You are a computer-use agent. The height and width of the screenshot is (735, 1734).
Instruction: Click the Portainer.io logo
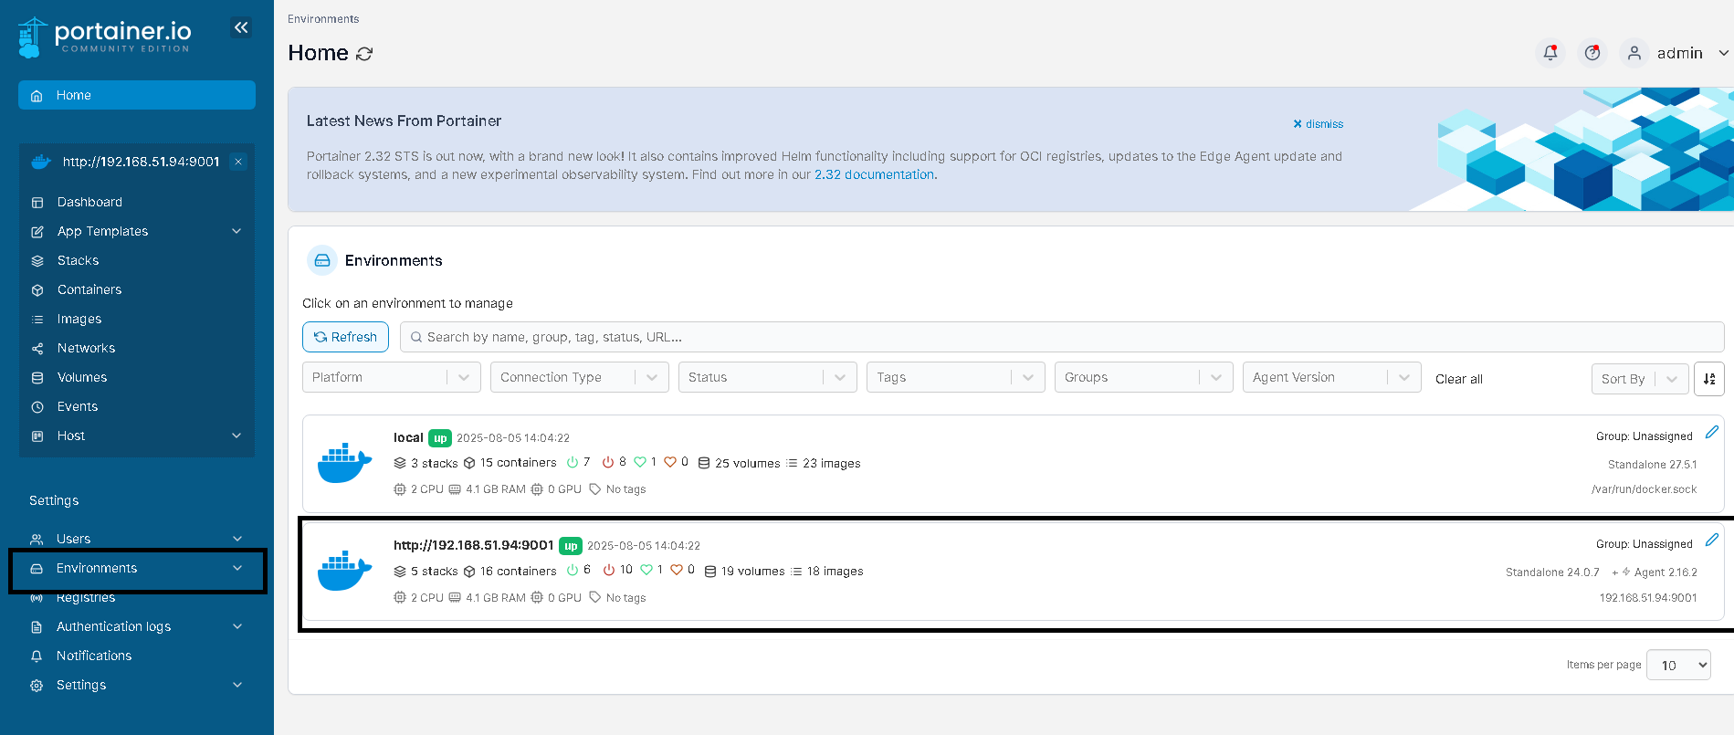[x=105, y=37]
